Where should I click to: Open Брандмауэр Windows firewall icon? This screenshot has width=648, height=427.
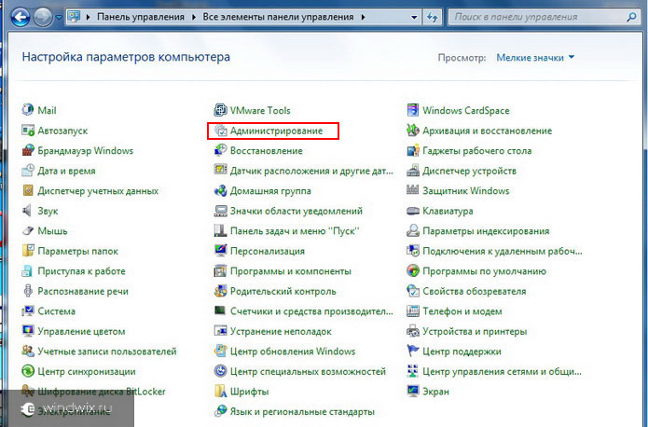(28, 150)
